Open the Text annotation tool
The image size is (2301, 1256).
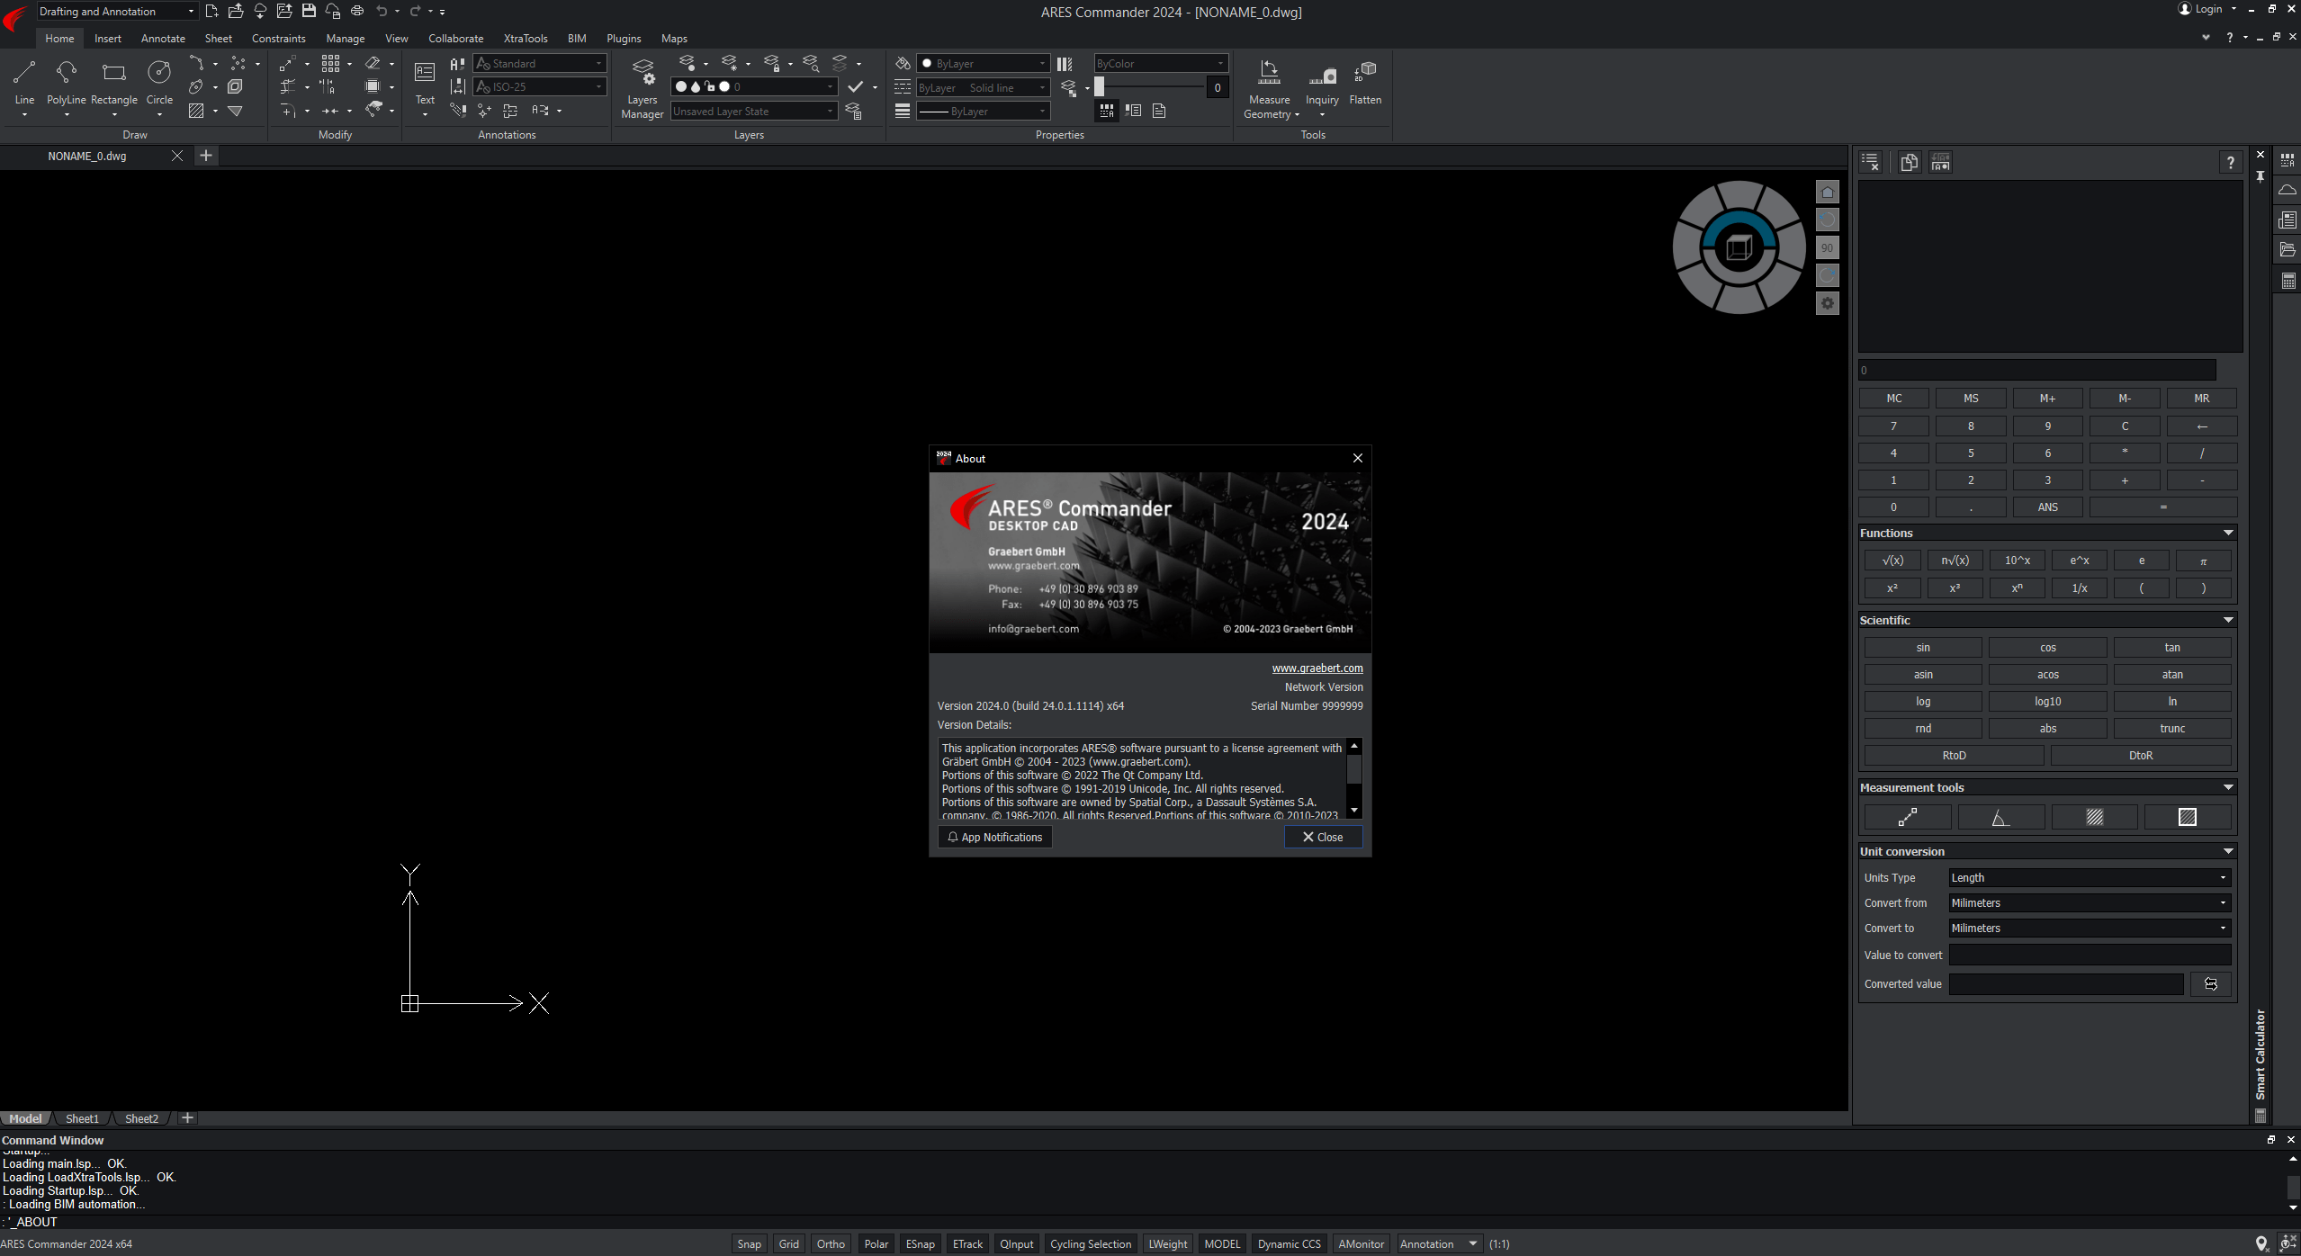pyautogui.click(x=425, y=81)
